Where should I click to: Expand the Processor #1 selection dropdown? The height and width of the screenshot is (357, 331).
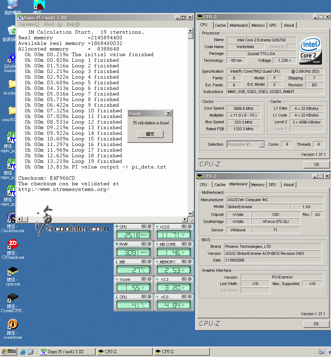coord(261,144)
